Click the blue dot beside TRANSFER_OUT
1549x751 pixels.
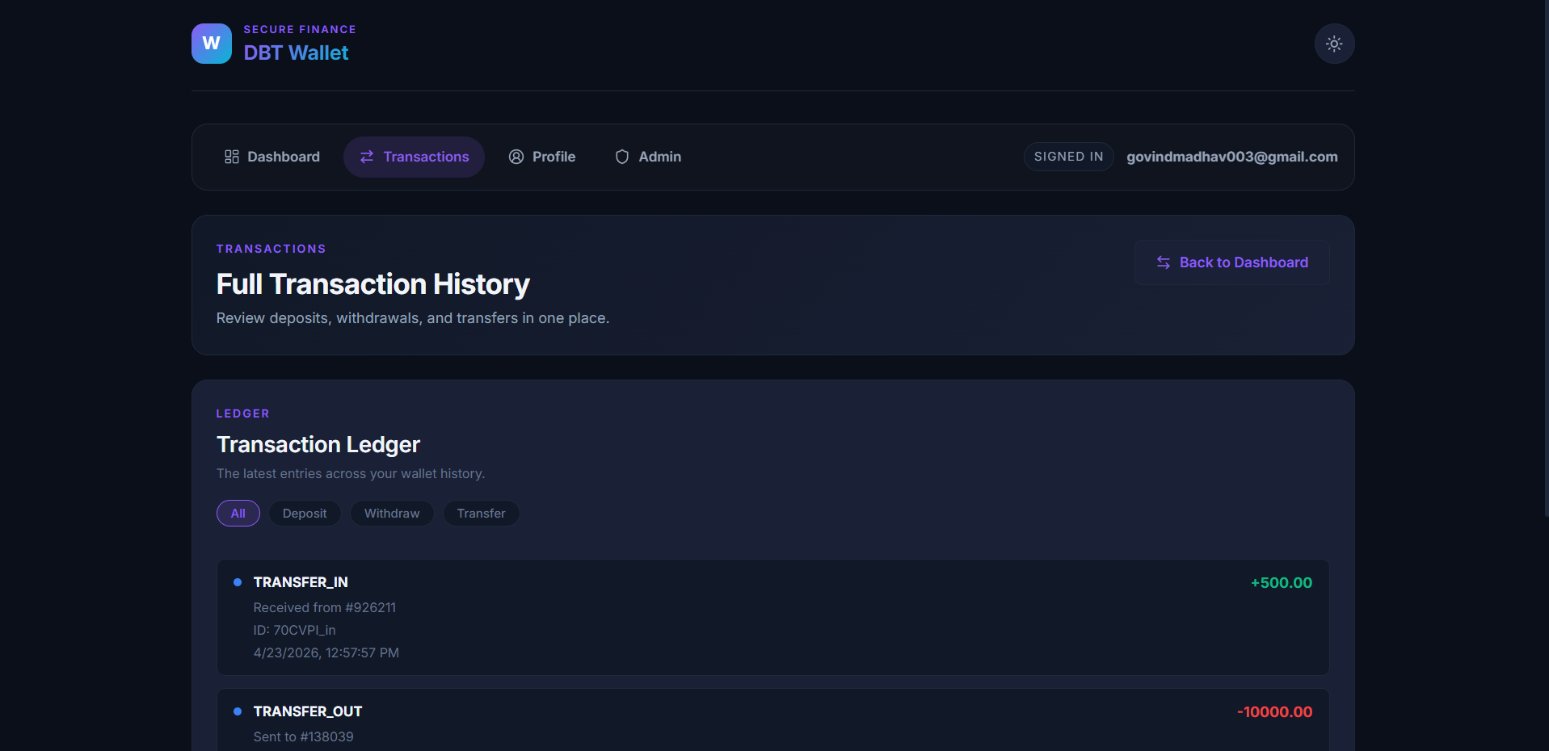click(x=238, y=711)
